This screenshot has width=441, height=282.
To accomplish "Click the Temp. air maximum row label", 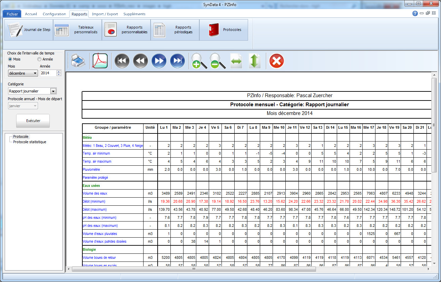I will click(x=96, y=162).
